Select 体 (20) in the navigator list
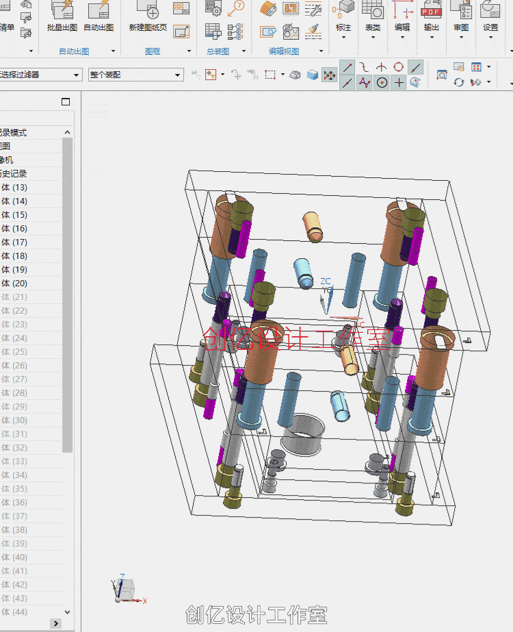Viewport: 513px width, 632px height. (x=14, y=283)
